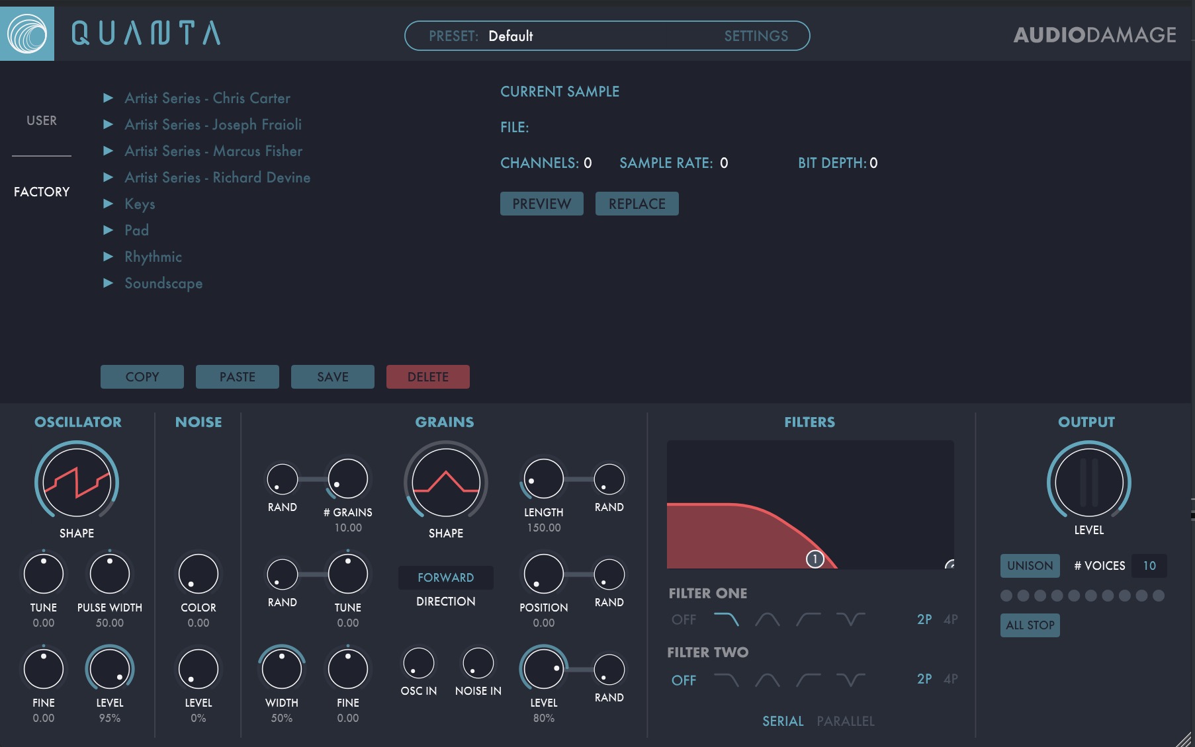Click the PREVIEW sample button
The width and height of the screenshot is (1195, 747).
click(x=541, y=204)
